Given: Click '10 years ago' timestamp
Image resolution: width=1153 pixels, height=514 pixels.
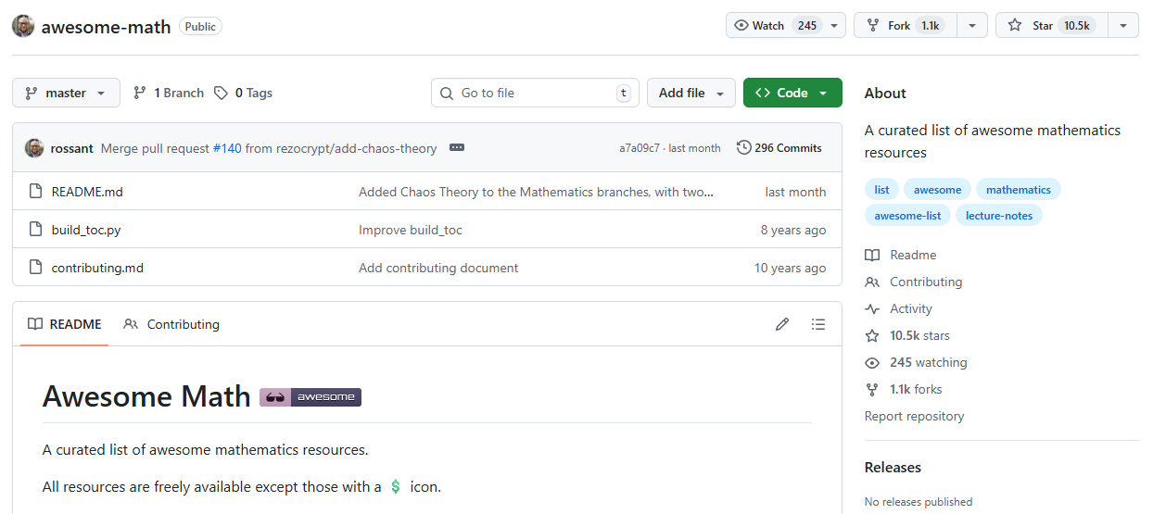Looking at the screenshot, I should [790, 268].
